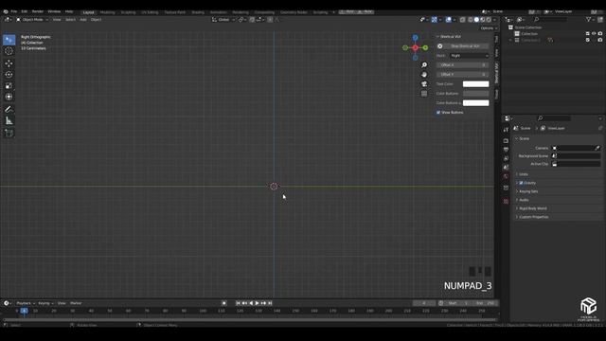Open the timeline Playback popover

click(x=26, y=303)
